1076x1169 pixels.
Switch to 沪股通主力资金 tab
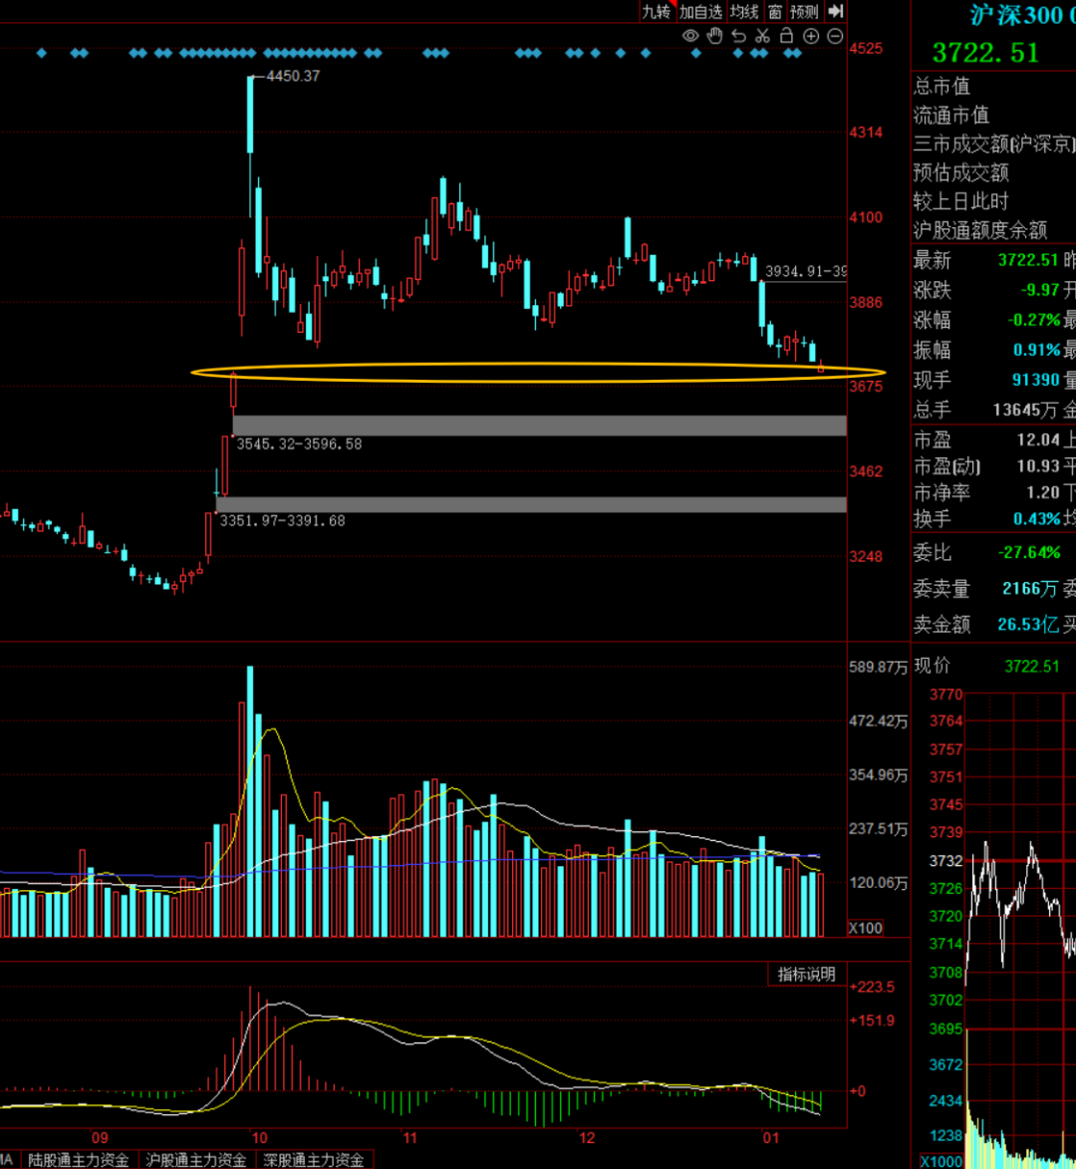click(196, 1160)
